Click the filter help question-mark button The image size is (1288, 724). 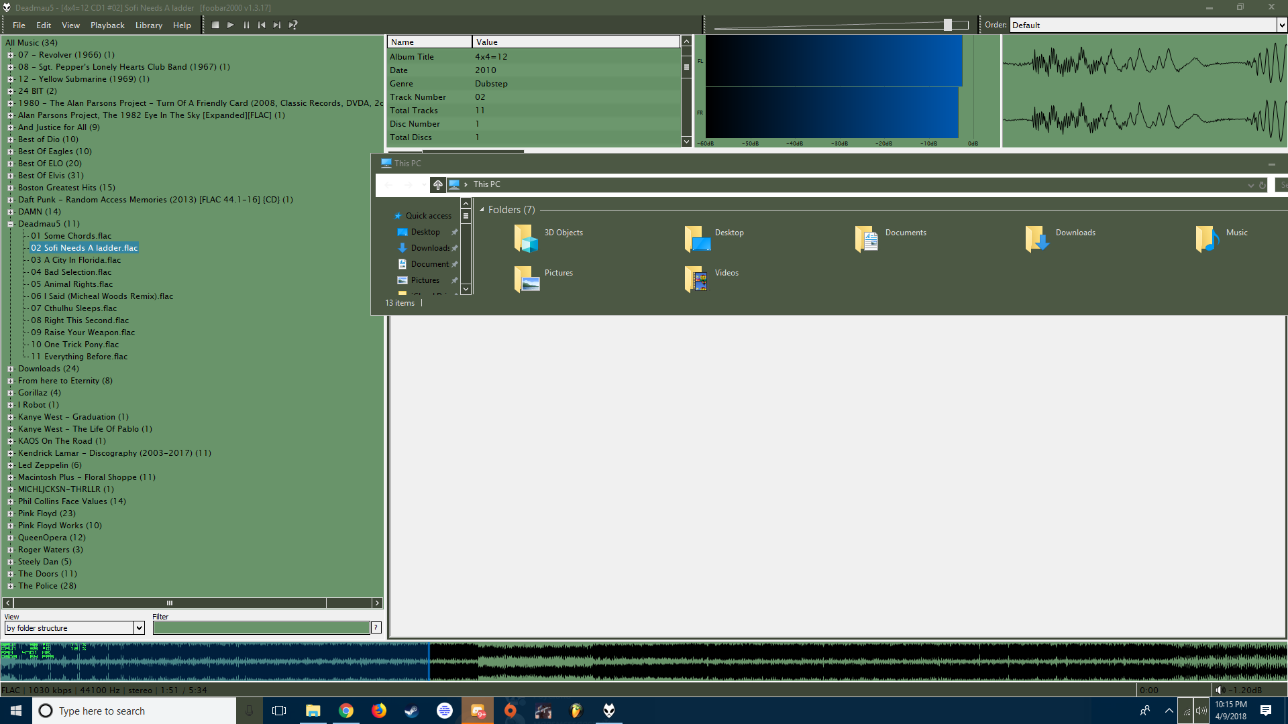click(x=376, y=628)
